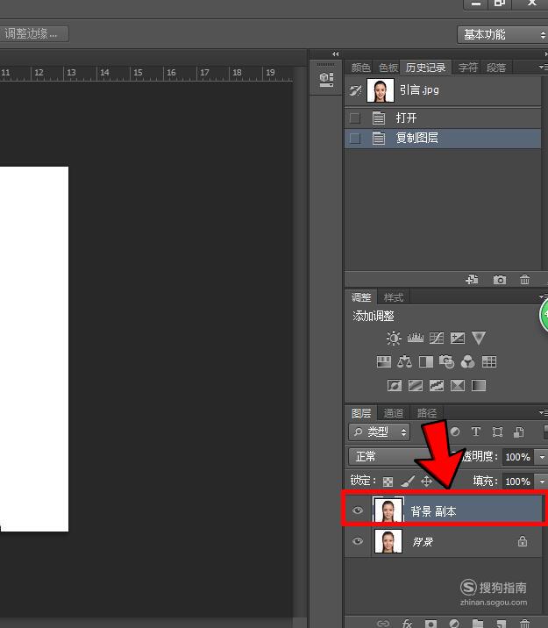Viewport: 548px width, 628px height.
Task: Delete current history state with trash icon
Action: [525, 280]
